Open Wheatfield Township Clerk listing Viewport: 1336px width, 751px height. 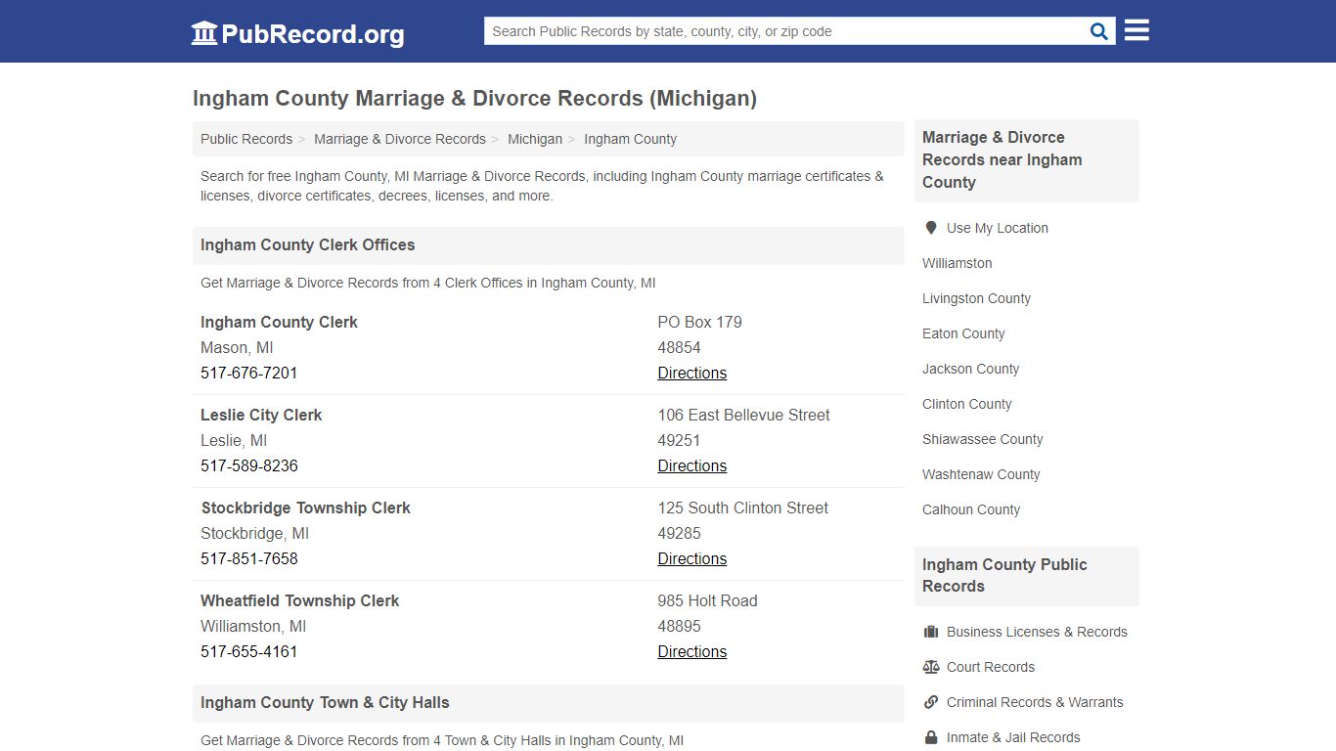pos(299,600)
